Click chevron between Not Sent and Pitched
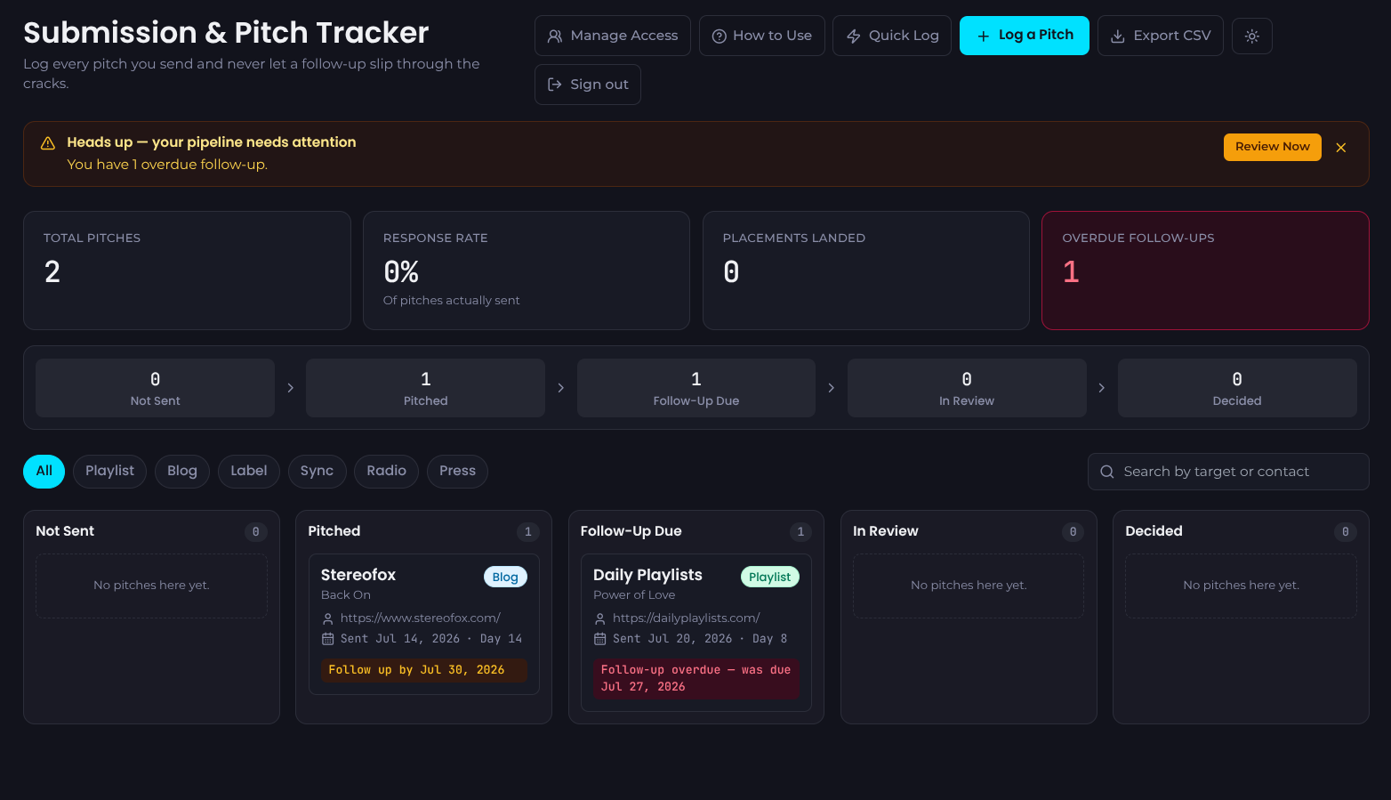This screenshot has width=1391, height=800. 290,388
